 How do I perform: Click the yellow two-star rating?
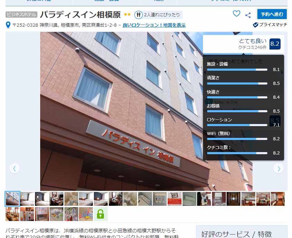pyautogui.click(x=127, y=14)
